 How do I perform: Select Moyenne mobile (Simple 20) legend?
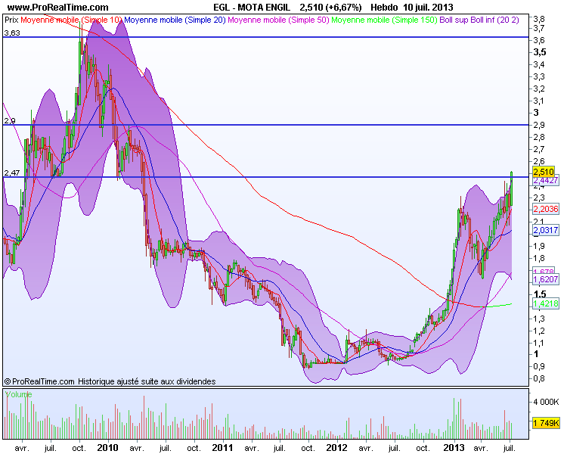(x=175, y=20)
